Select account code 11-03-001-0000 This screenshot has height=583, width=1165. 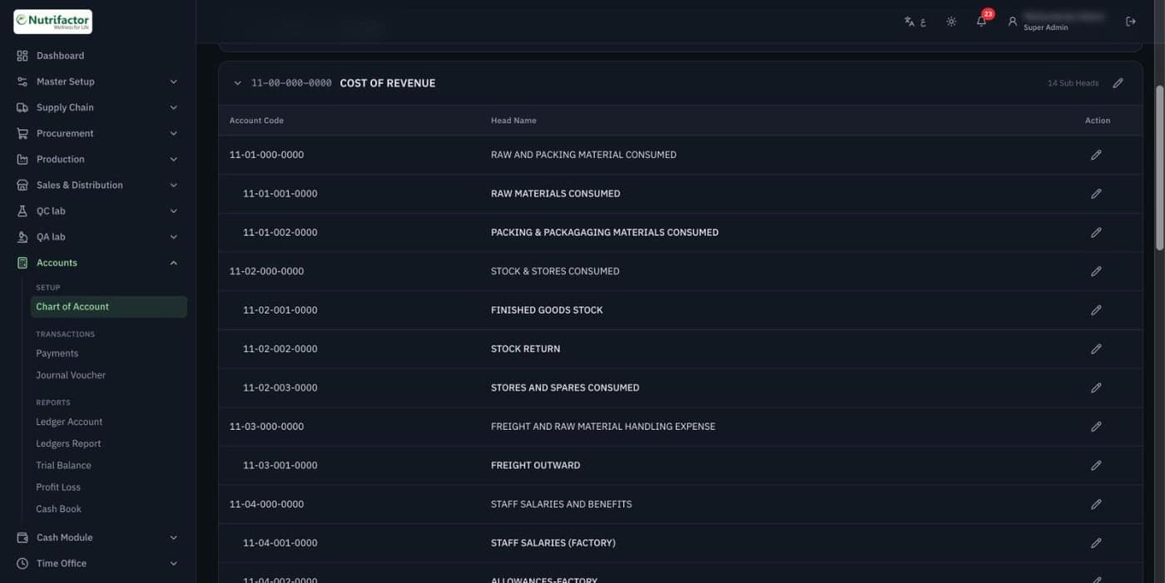(x=280, y=465)
